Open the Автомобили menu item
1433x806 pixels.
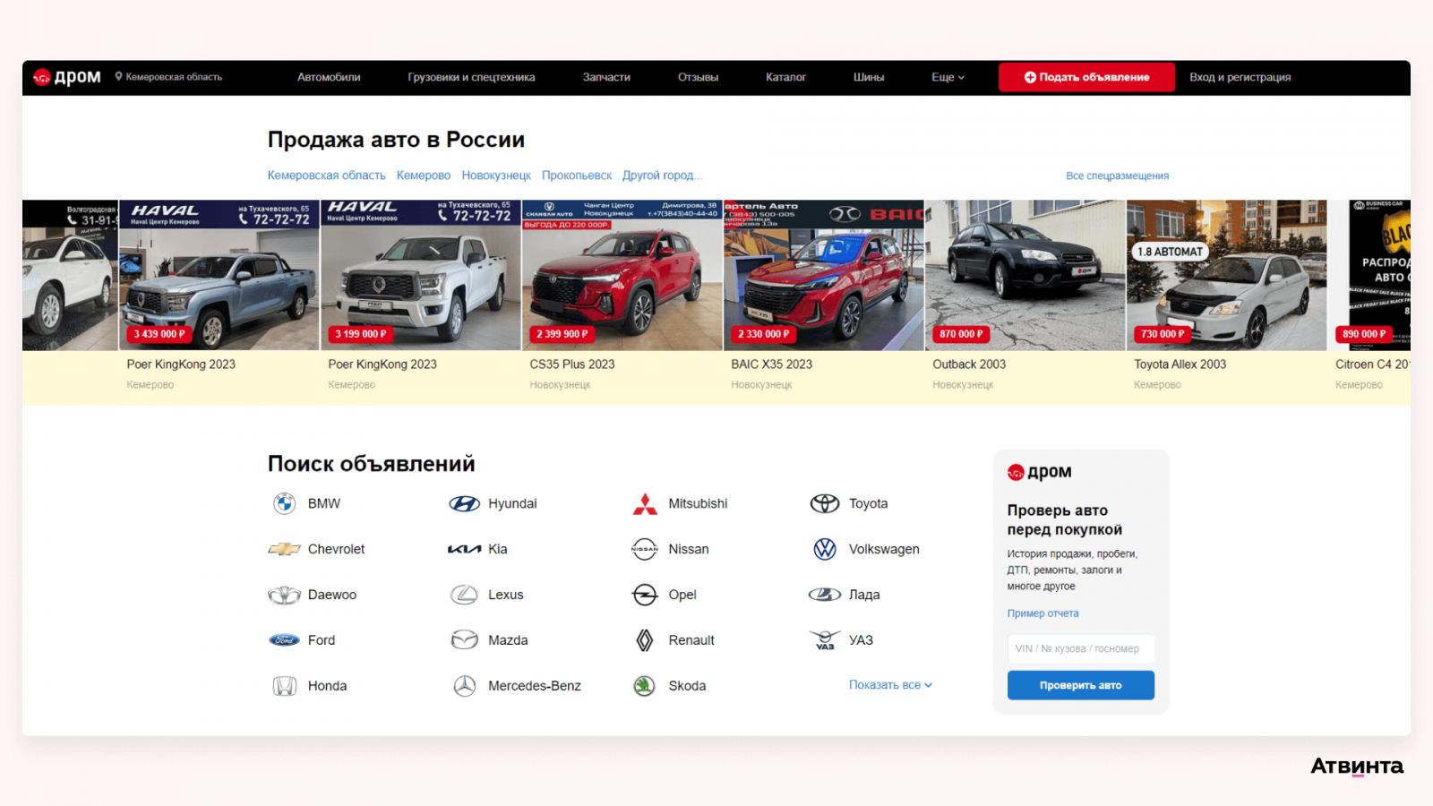[329, 77]
